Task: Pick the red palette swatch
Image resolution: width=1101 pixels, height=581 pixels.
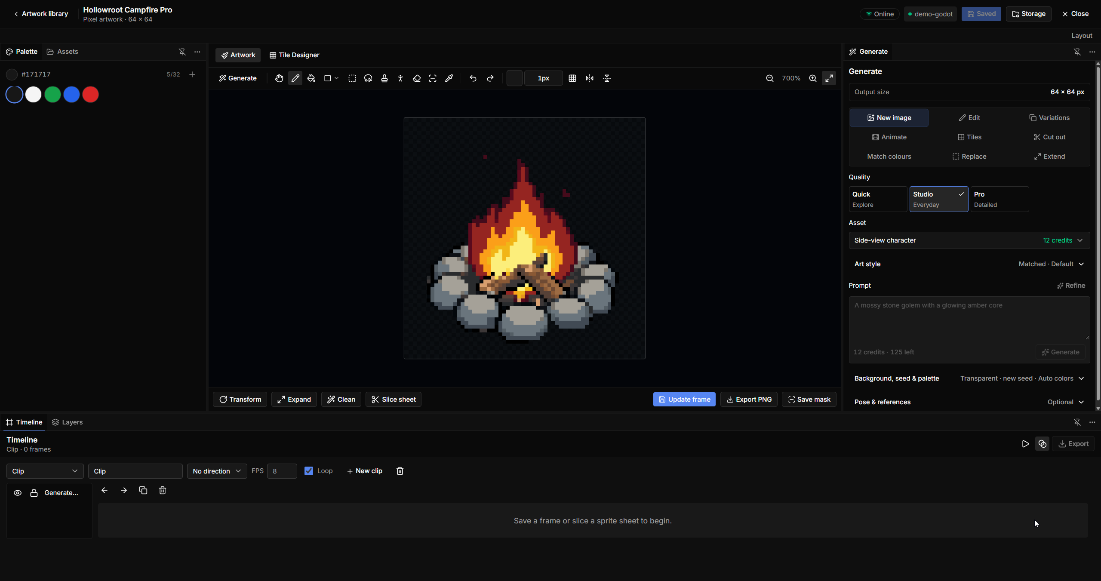Action: pyautogui.click(x=90, y=95)
